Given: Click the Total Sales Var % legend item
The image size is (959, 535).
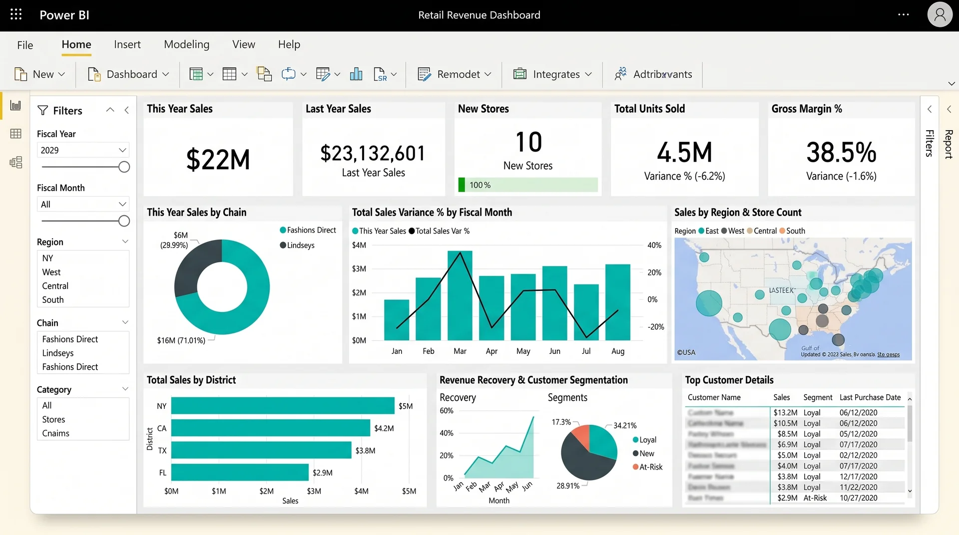Looking at the screenshot, I should tap(439, 231).
